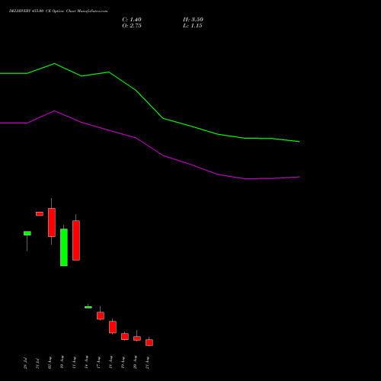Click the last red candle above 21 Aug

[149, 342]
